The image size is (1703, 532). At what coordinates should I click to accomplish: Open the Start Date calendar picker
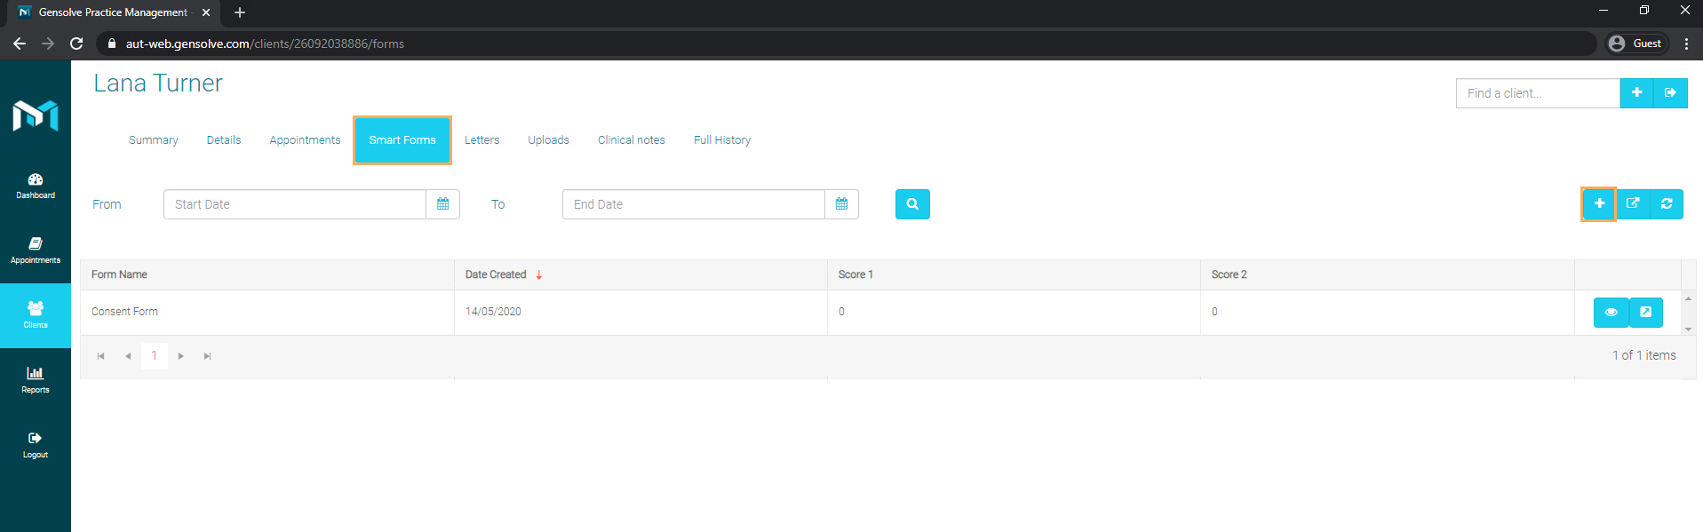(442, 204)
